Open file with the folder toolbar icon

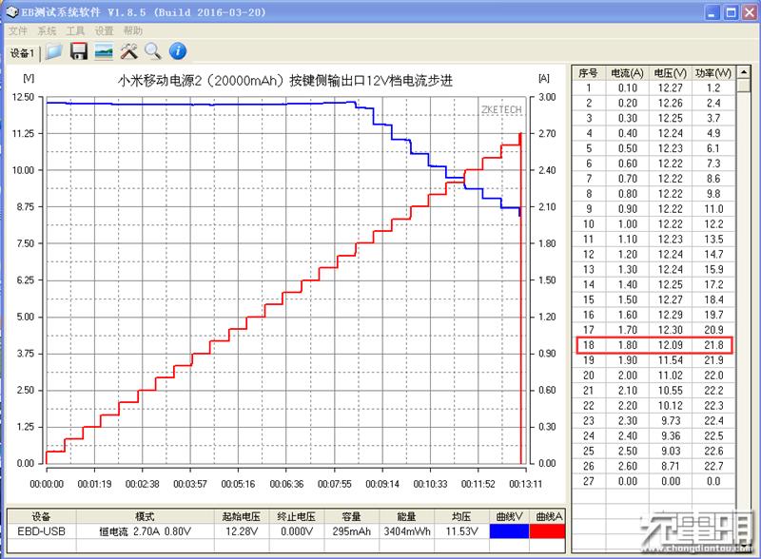point(54,51)
